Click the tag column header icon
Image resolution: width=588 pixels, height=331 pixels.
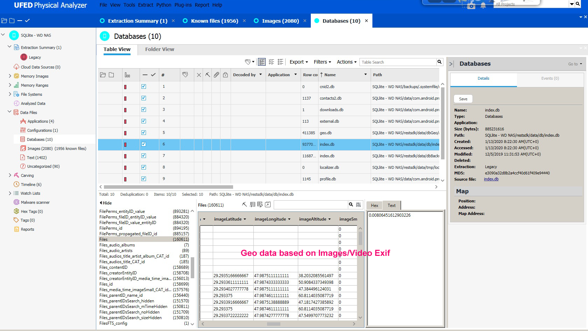(x=185, y=75)
